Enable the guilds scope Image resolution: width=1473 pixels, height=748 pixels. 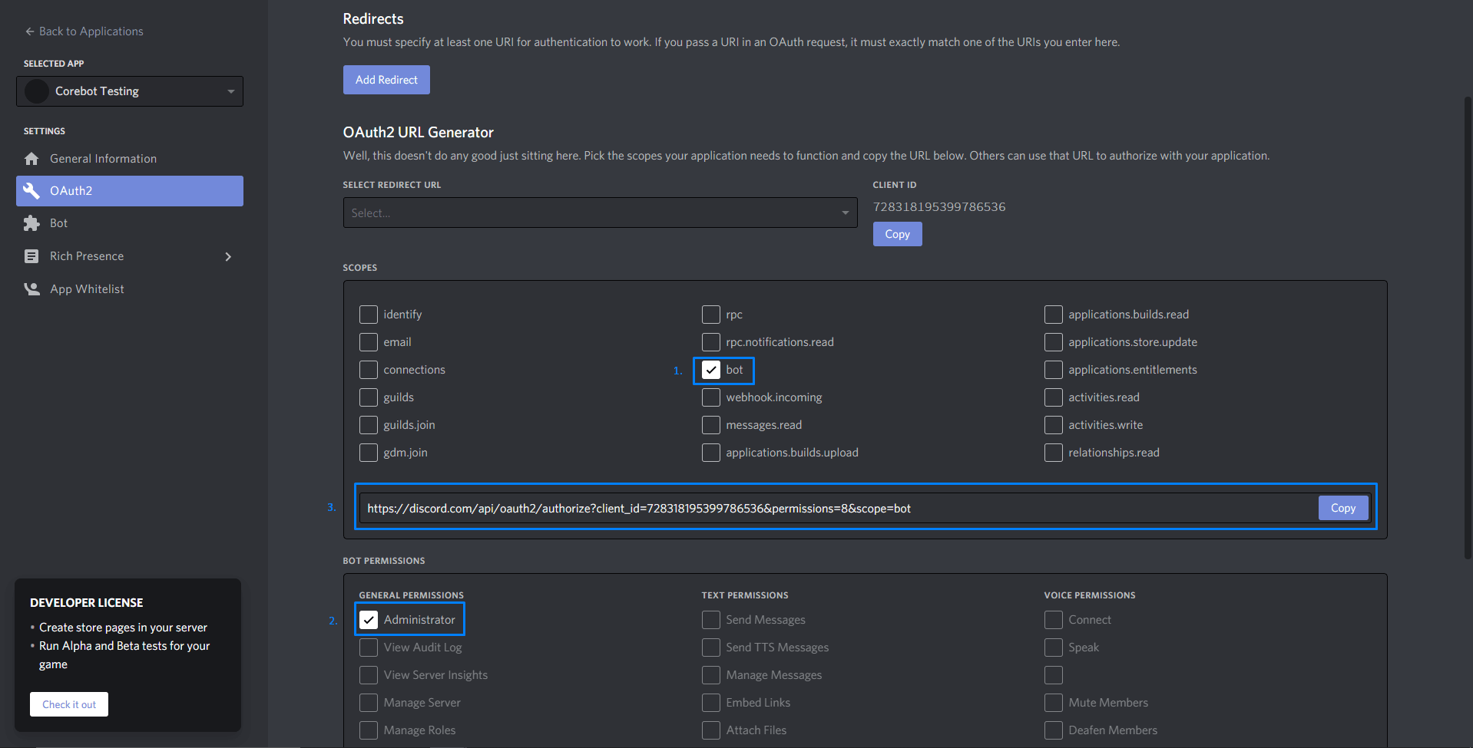[x=369, y=397]
